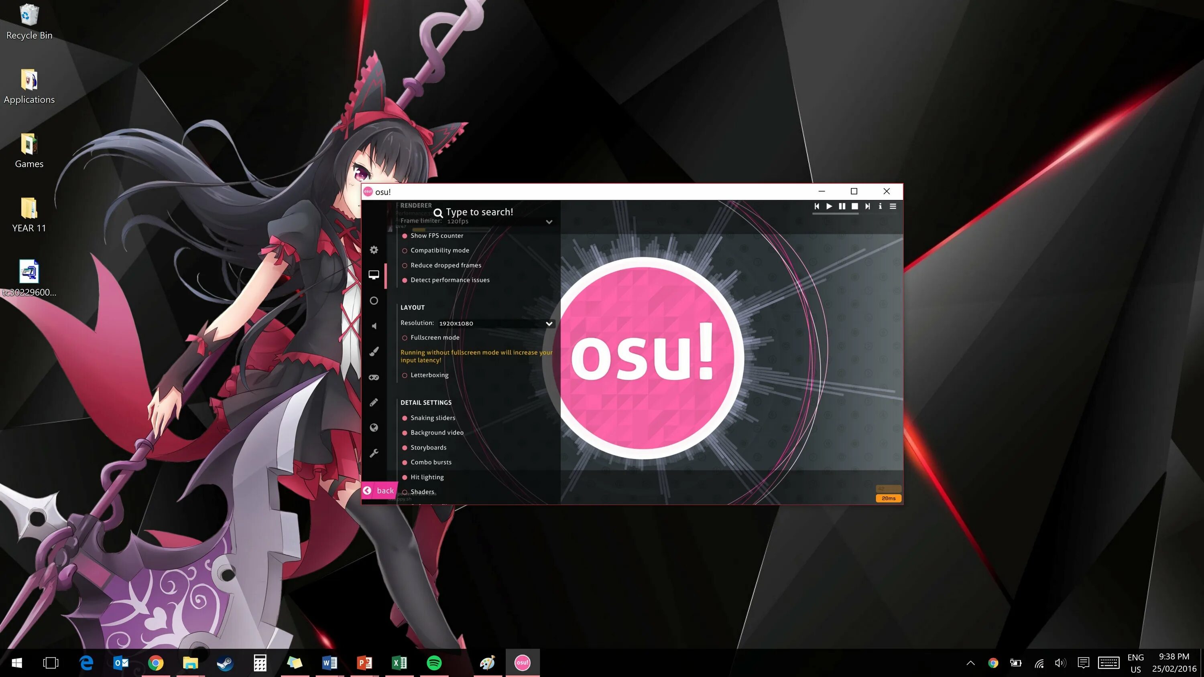This screenshot has width=1204, height=677.
Task: Open the jukebox playlist menu icon
Action: (893, 206)
